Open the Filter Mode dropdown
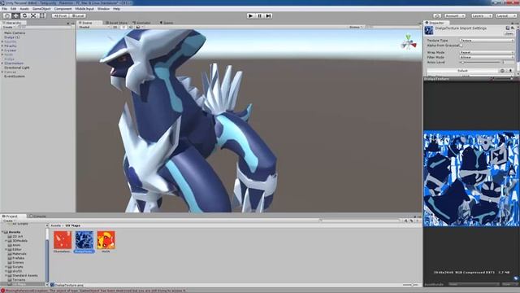The image size is (520, 293). pos(487,57)
